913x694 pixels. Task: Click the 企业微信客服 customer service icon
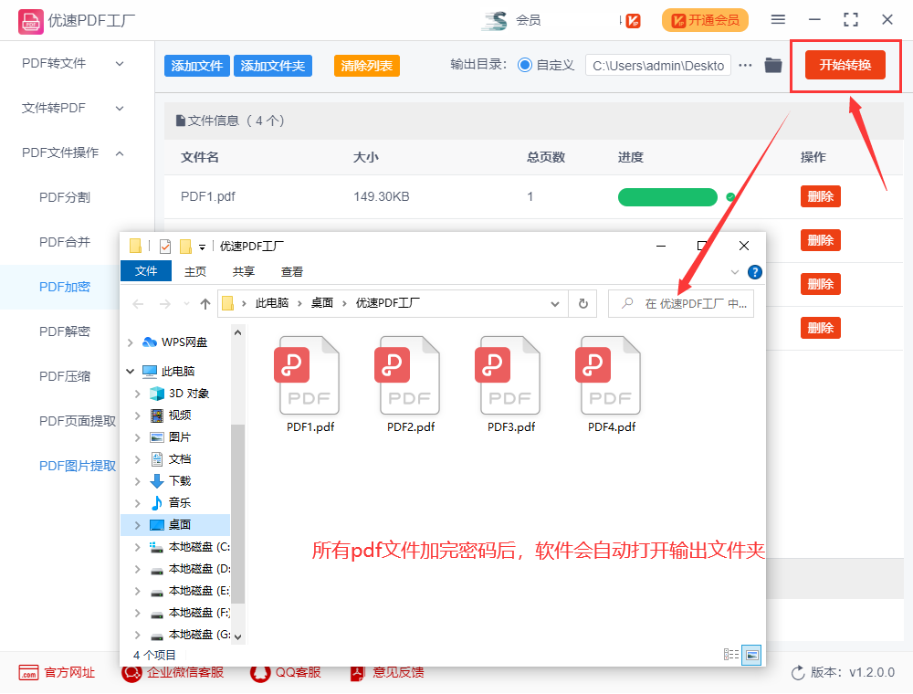pos(131,672)
